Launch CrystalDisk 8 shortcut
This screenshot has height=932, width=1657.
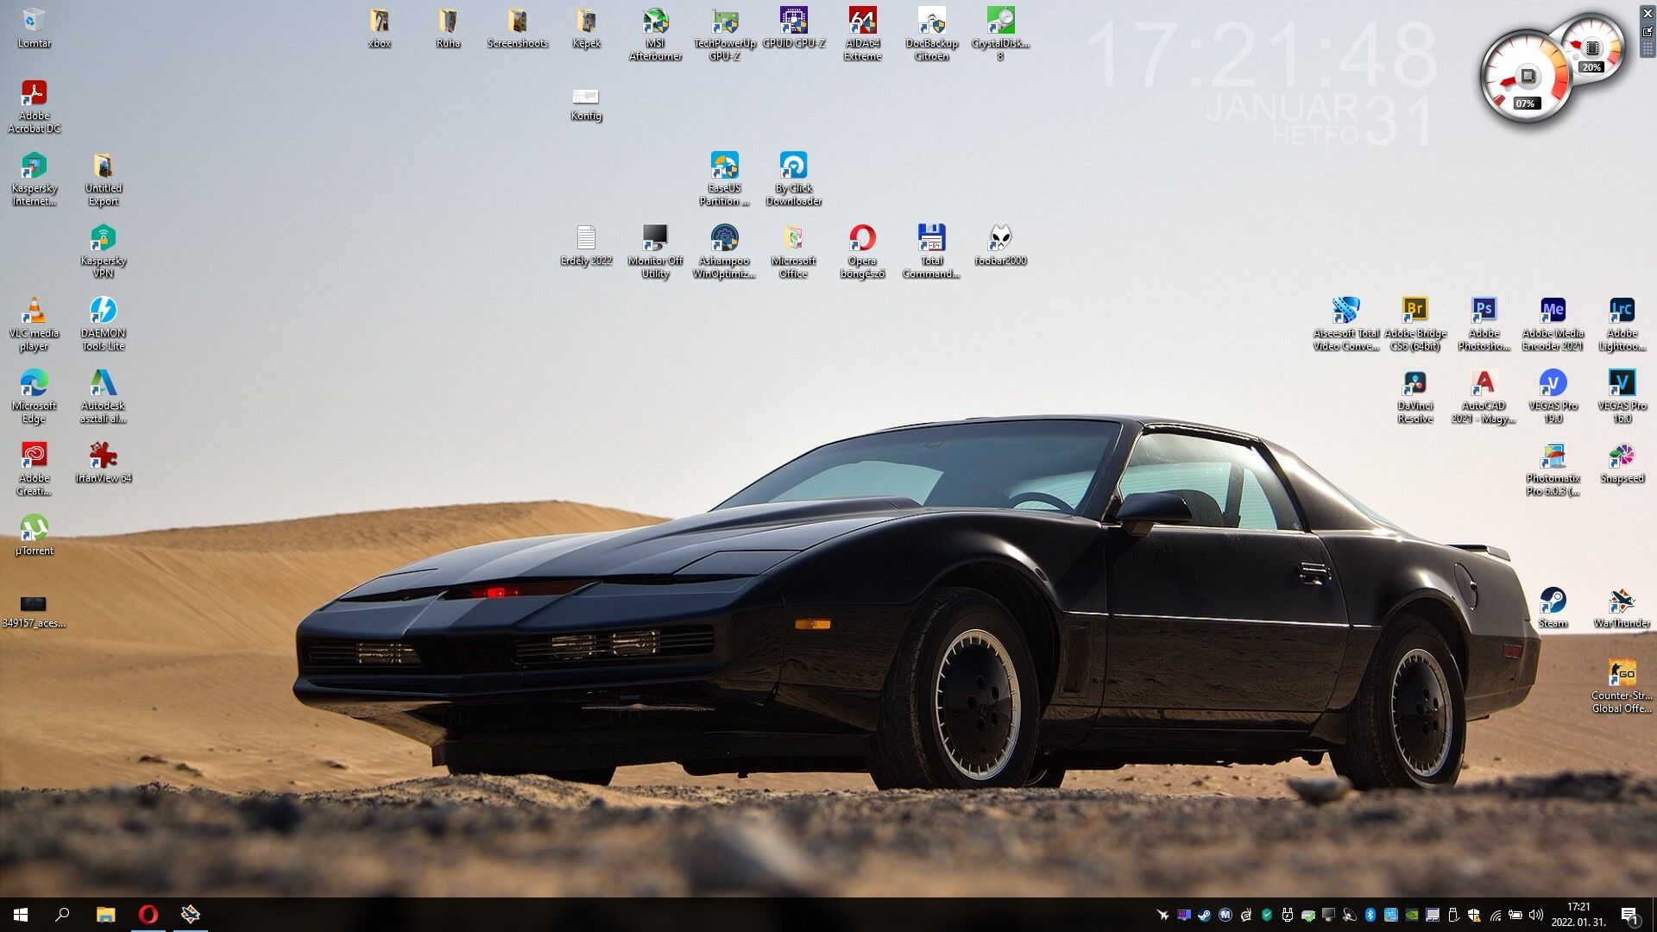(x=1000, y=35)
